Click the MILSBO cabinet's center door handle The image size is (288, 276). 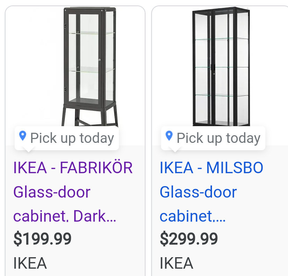(x=213, y=67)
